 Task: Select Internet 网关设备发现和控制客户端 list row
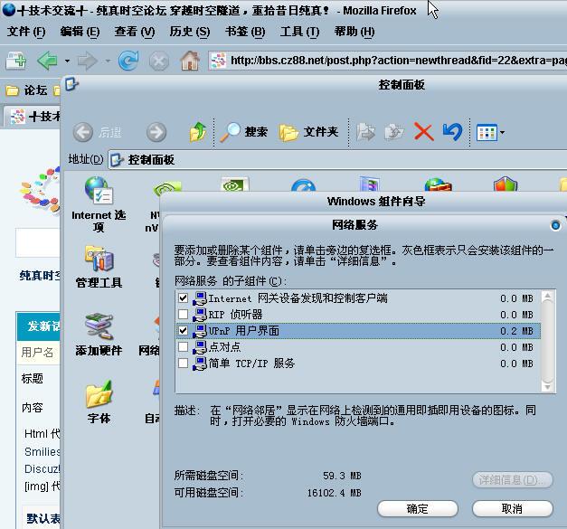[x=358, y=298]
